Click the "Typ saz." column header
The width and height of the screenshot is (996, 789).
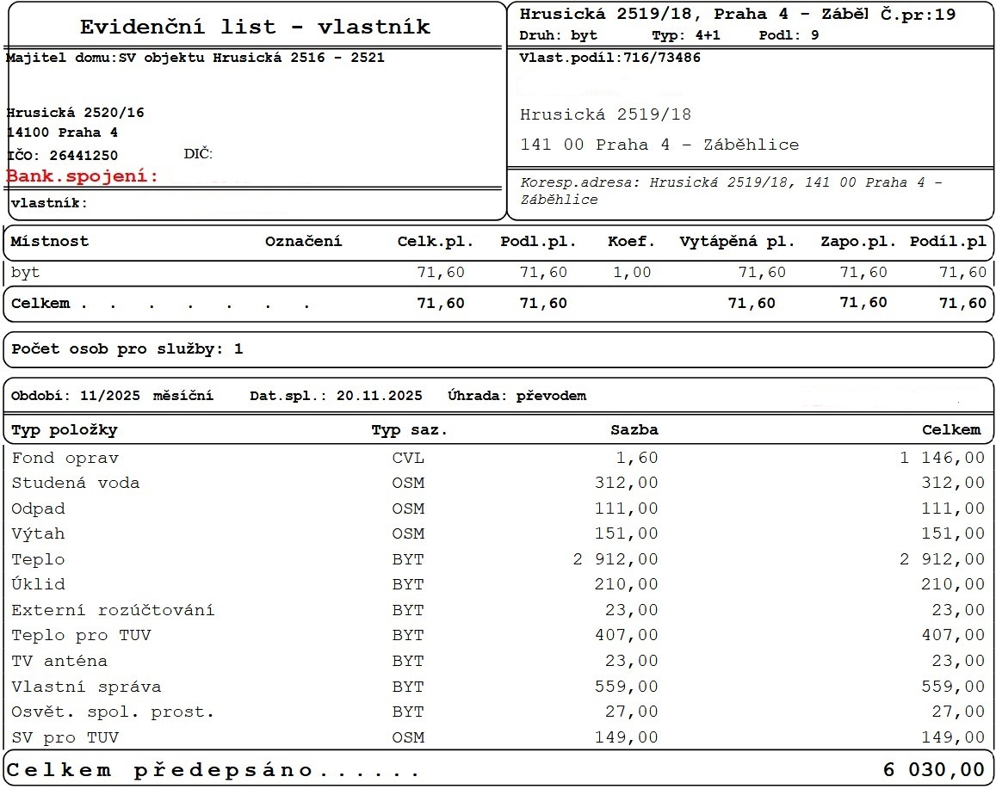(x=409, y=429)
